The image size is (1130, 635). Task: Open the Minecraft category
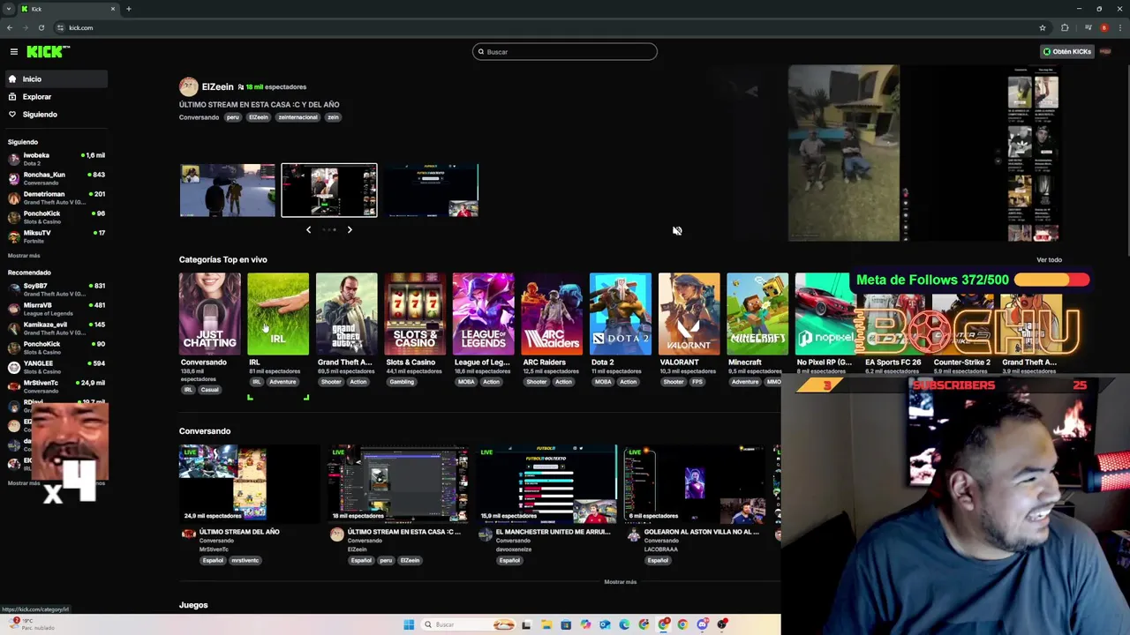[x=757, y=314]
